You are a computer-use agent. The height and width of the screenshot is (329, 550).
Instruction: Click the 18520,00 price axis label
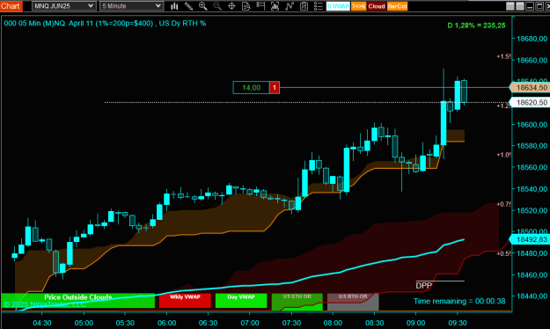coord(532,210)
